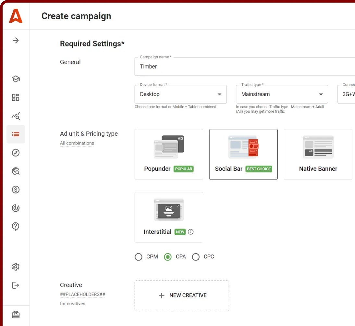Open the Device format dropdown
The image size is (355, 326).
point(180,94)
